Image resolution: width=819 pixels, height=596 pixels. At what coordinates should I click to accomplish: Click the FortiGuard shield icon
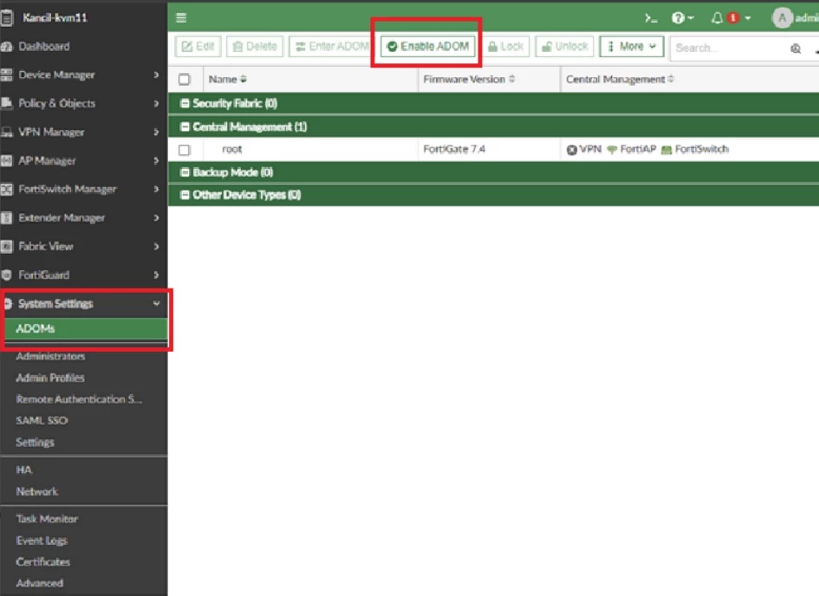click(6, 275)
